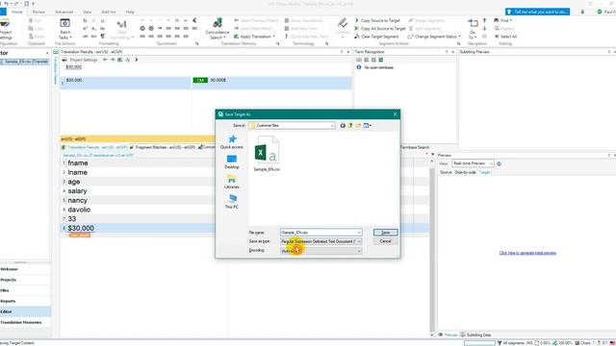This screenshot has height=346, width=616.
Task: Select the segment containing 'fname'
Action: pyautogui.click(x=139, y=162)
